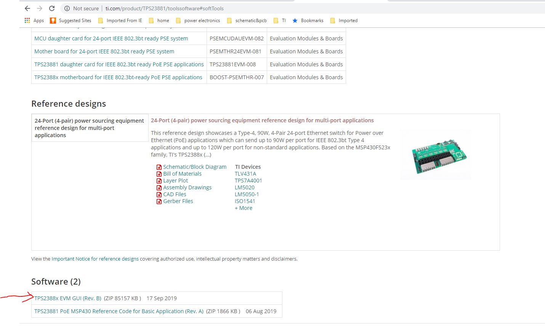Screen dimensions: 545x328
Task: Click PDF icon beside Bill of Materials
Action: tap(159, 174)
